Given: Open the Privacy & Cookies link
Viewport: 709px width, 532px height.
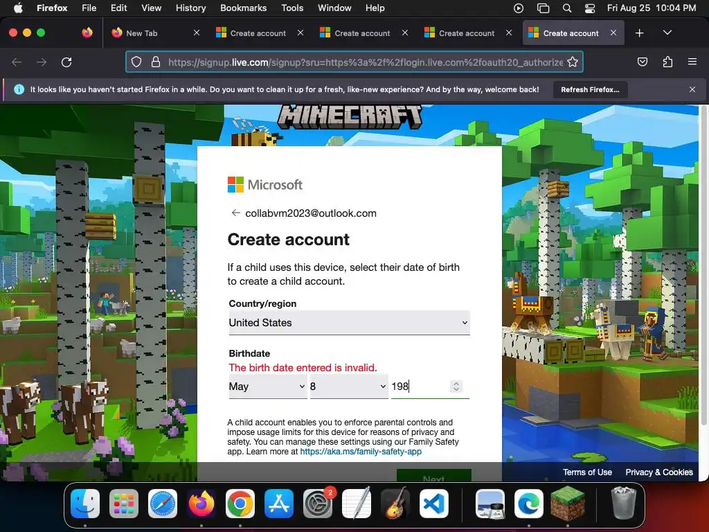Looking at the screenshot, I should pyautogui.click(x=659, y=472).
